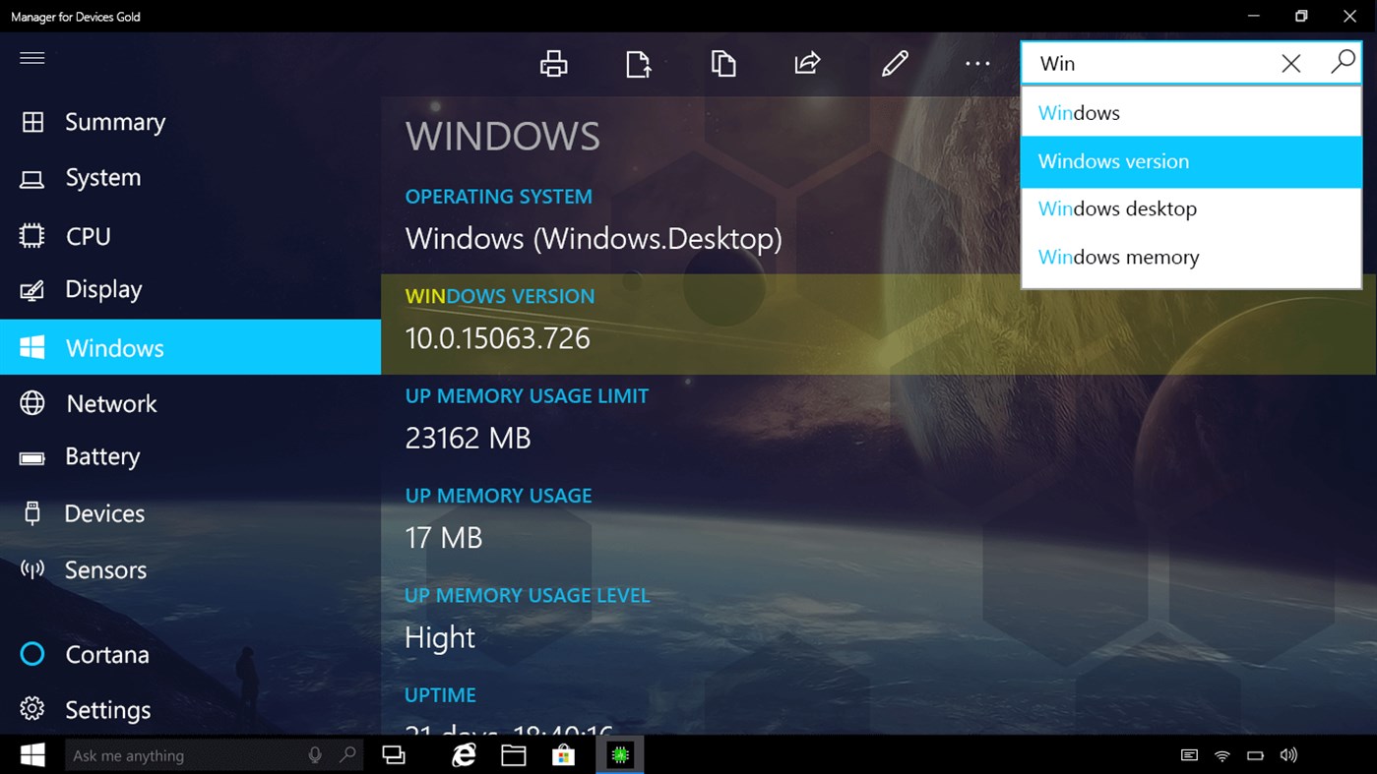Open the Settings section in the sidebar
The image size is (1377, 774).
point(33,709)
